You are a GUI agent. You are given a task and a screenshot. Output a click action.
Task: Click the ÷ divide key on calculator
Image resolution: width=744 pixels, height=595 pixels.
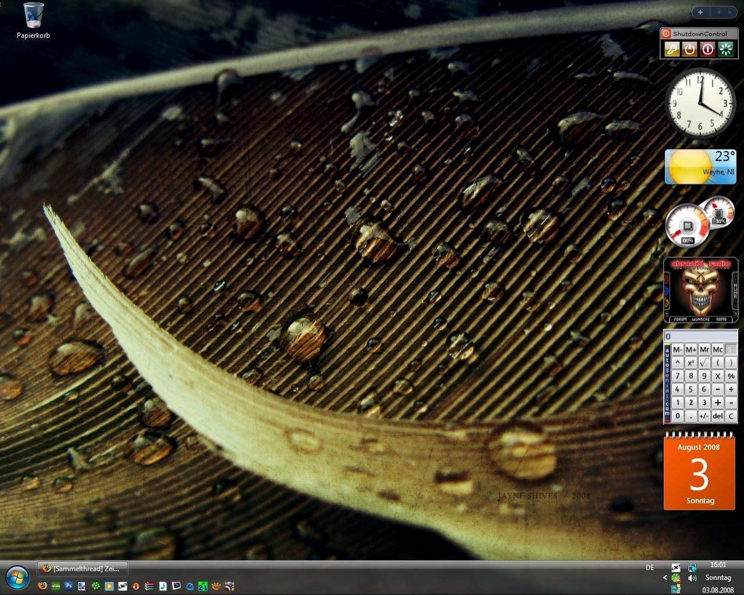coord(731,389)
